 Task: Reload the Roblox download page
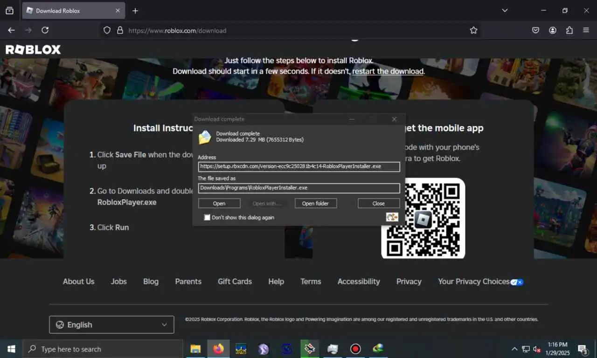pos(45,30)
